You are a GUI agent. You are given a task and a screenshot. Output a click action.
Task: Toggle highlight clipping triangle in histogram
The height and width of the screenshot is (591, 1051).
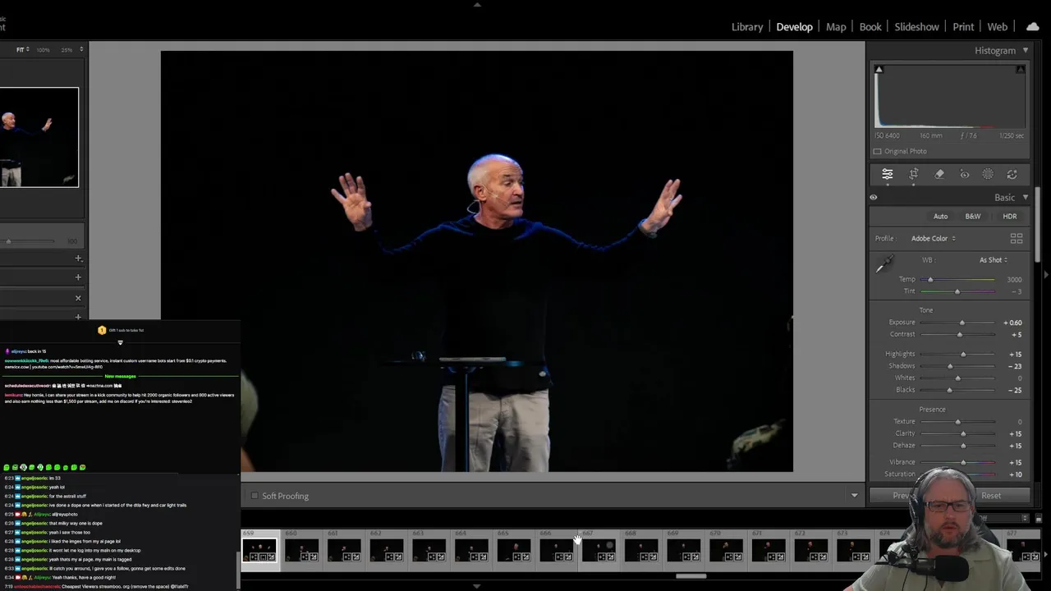coord(1021,70)
